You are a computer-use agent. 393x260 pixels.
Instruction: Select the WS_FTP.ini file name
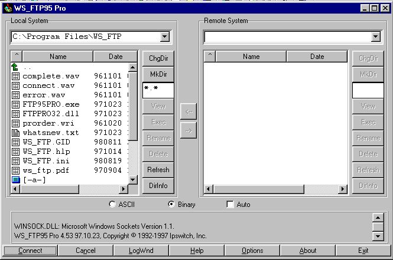pos(46,161)
